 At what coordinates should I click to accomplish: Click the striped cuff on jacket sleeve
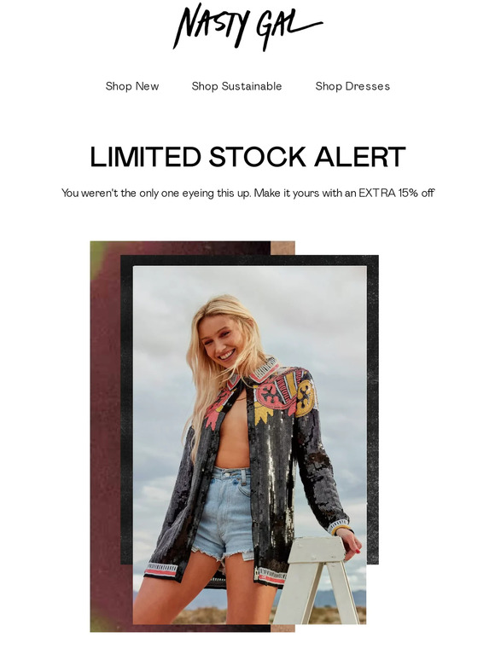[x=340, y=526]
